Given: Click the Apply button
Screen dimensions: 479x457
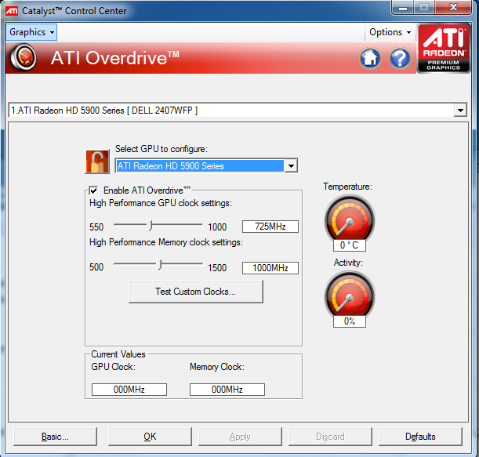Looking at the screenshot, I should pos(240,437).
